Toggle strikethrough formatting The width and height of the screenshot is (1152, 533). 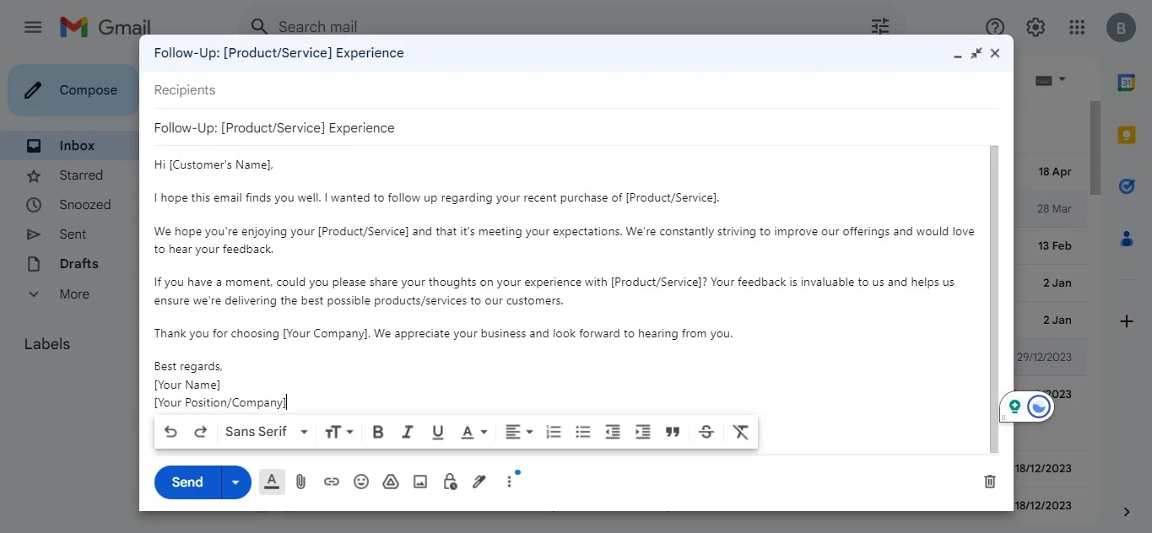tap(706, 431)
